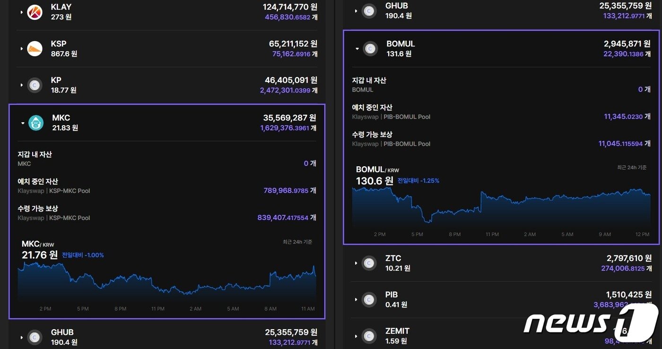Click PIB value 1,510,425 원
Viewport: 662px width, 349px height.
pyautogui.click(x=629, y=295)
